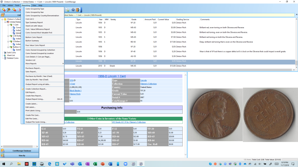Click the Sold Coins cart icon
The image size is (298, 167).
[5, 52]
